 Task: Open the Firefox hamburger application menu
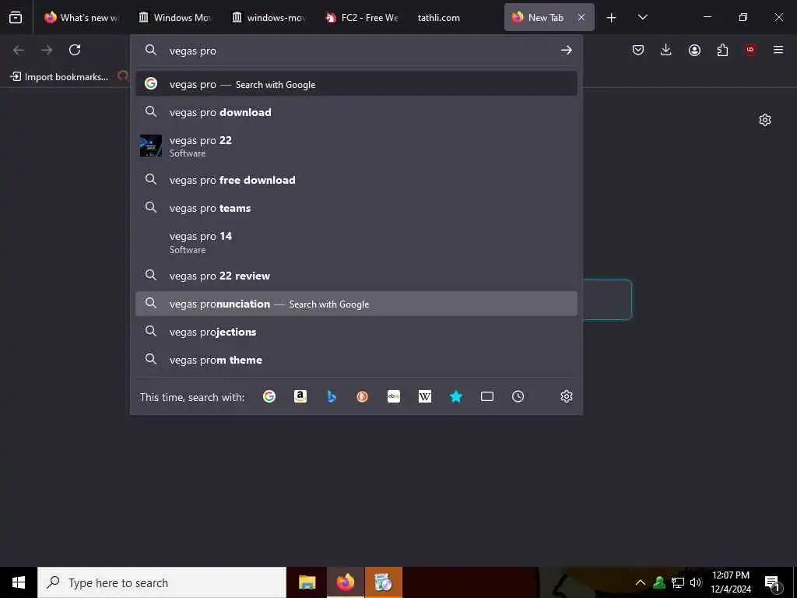pyautogui.click(x=778, y=50)
